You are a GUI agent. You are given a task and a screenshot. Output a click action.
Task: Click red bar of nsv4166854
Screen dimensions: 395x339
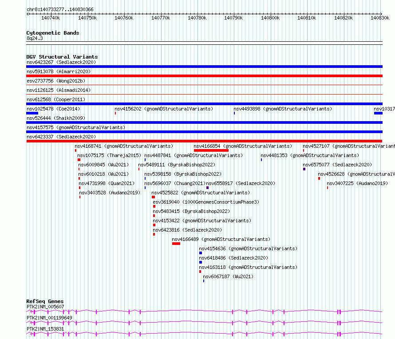(211, 150)
